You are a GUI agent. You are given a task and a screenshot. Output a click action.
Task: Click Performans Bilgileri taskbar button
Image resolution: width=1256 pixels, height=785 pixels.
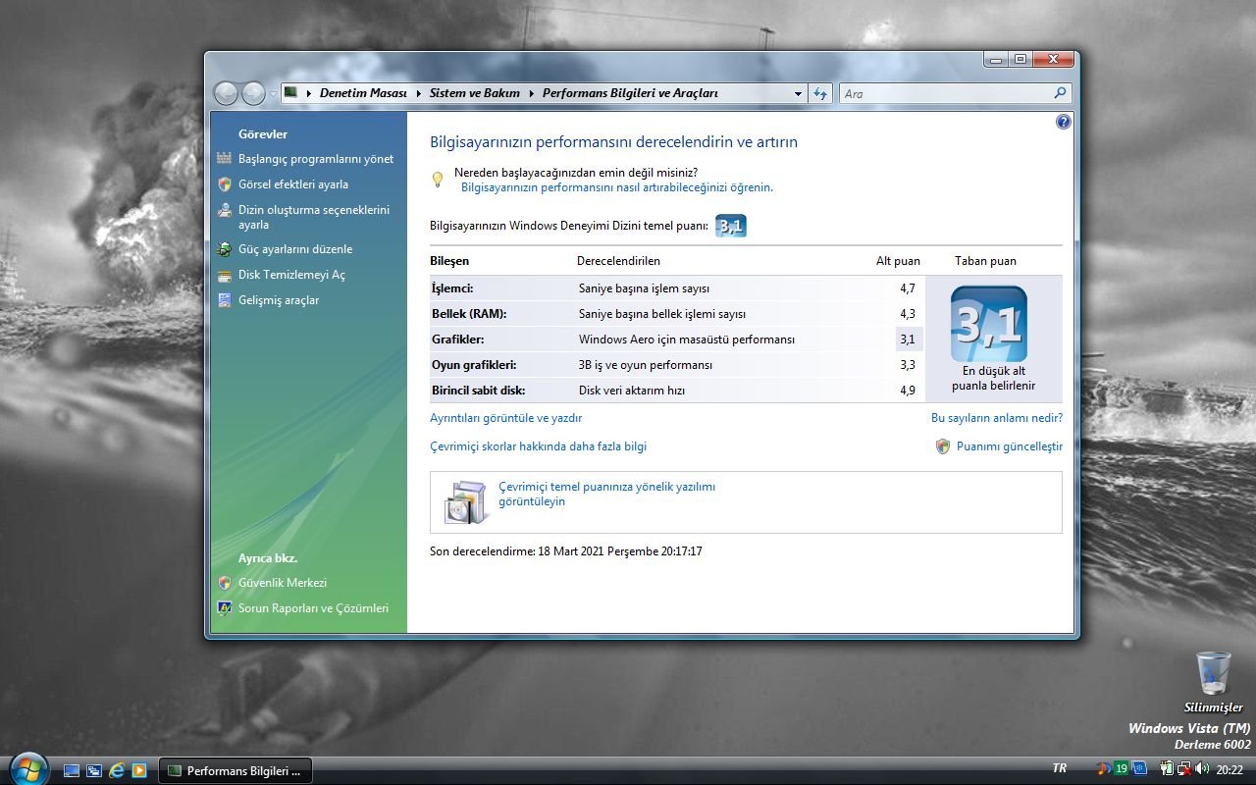point(235,770)
